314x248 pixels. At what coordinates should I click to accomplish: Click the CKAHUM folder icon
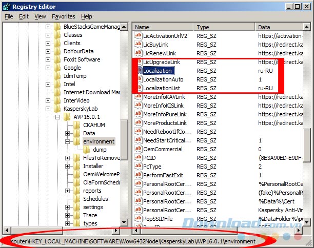coord(77,125)
